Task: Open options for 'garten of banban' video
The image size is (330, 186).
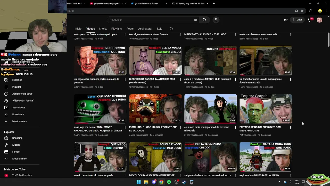Action: 125,128
